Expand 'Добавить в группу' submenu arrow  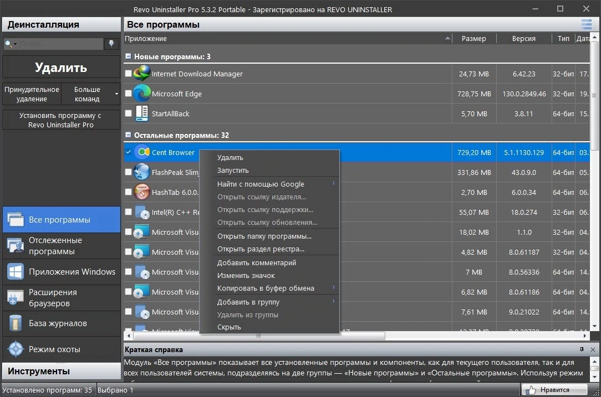(334, 301)
